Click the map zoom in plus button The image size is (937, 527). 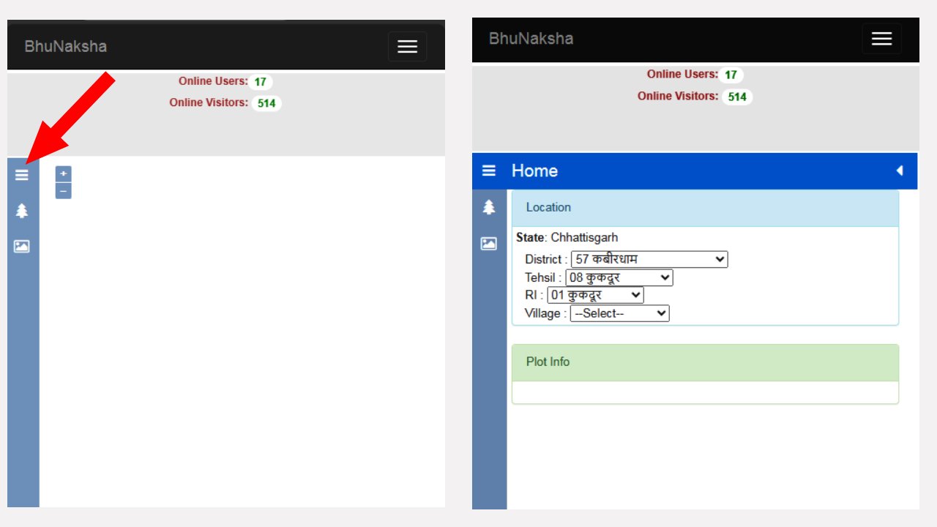(64, 173)
